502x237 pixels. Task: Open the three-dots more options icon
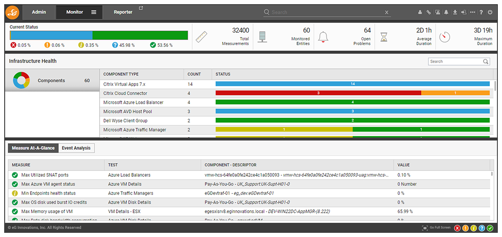[x=472, y=13]
